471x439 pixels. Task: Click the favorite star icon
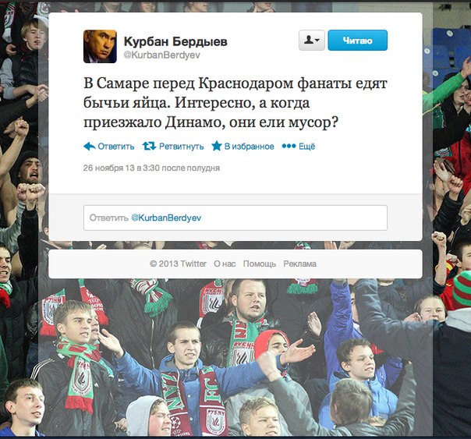tap(217, 146)
